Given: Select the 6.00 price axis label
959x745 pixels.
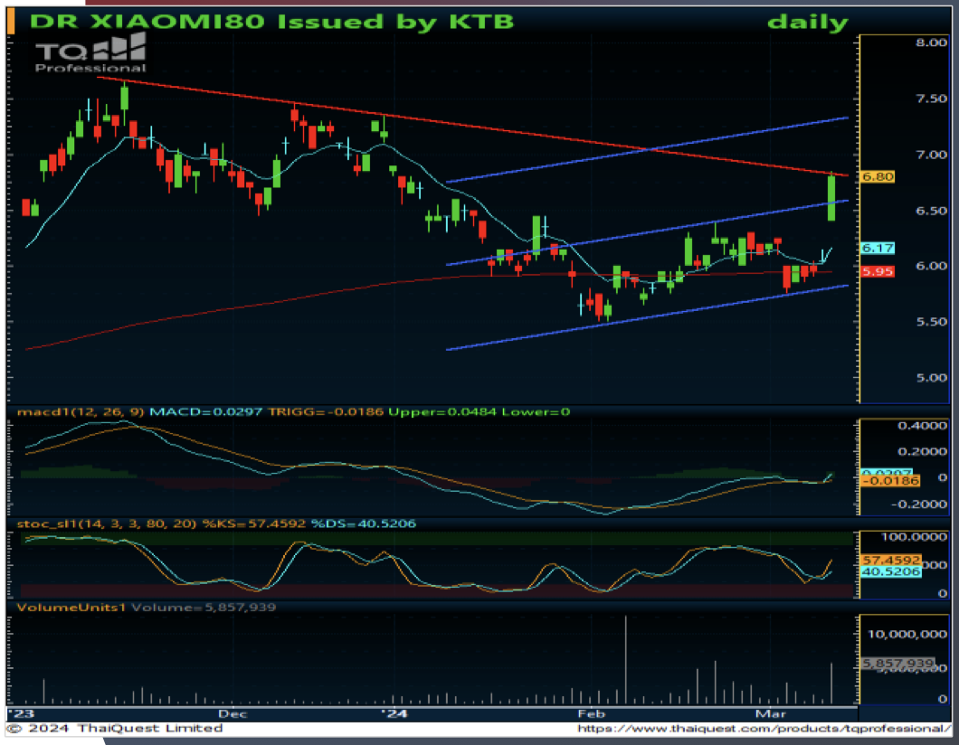Looking at the screenshot, I should (x=931, y=266).
